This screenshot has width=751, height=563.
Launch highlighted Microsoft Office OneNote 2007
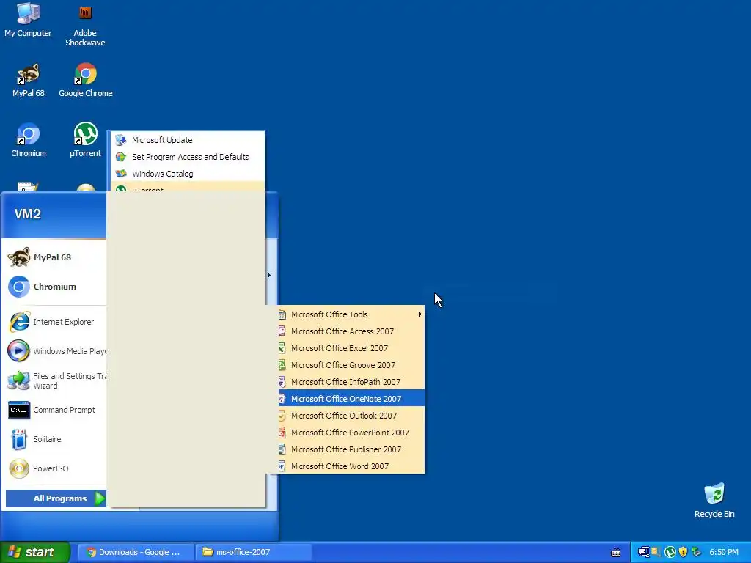point(351,398)
